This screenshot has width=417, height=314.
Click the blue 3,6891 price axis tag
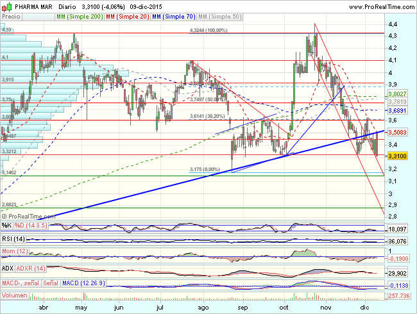click(x=397, y=110)
